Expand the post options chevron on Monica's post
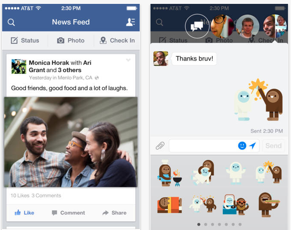This screenshot has height=230, width=291. tap(128, 60)
